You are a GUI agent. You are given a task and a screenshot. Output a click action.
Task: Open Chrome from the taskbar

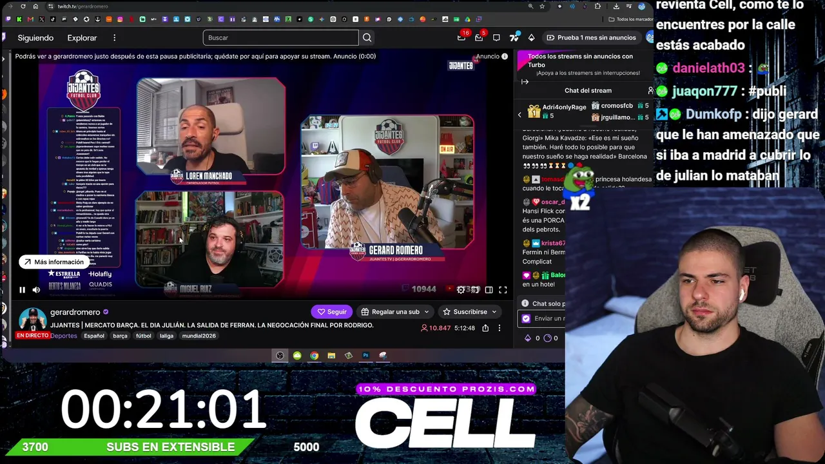[314, 356]
